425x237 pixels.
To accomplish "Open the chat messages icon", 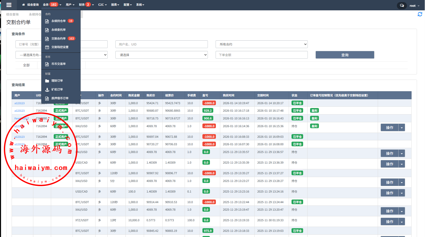I will coord(402,5).
